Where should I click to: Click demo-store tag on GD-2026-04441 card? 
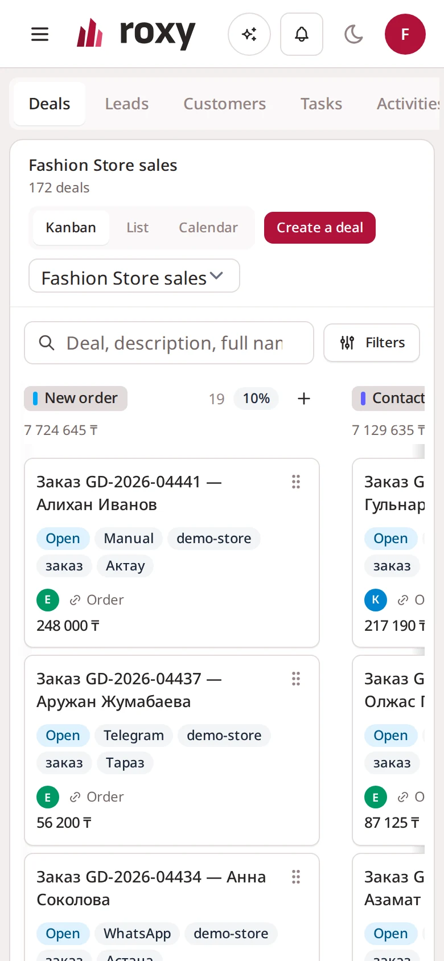click(x=214, y=539)
